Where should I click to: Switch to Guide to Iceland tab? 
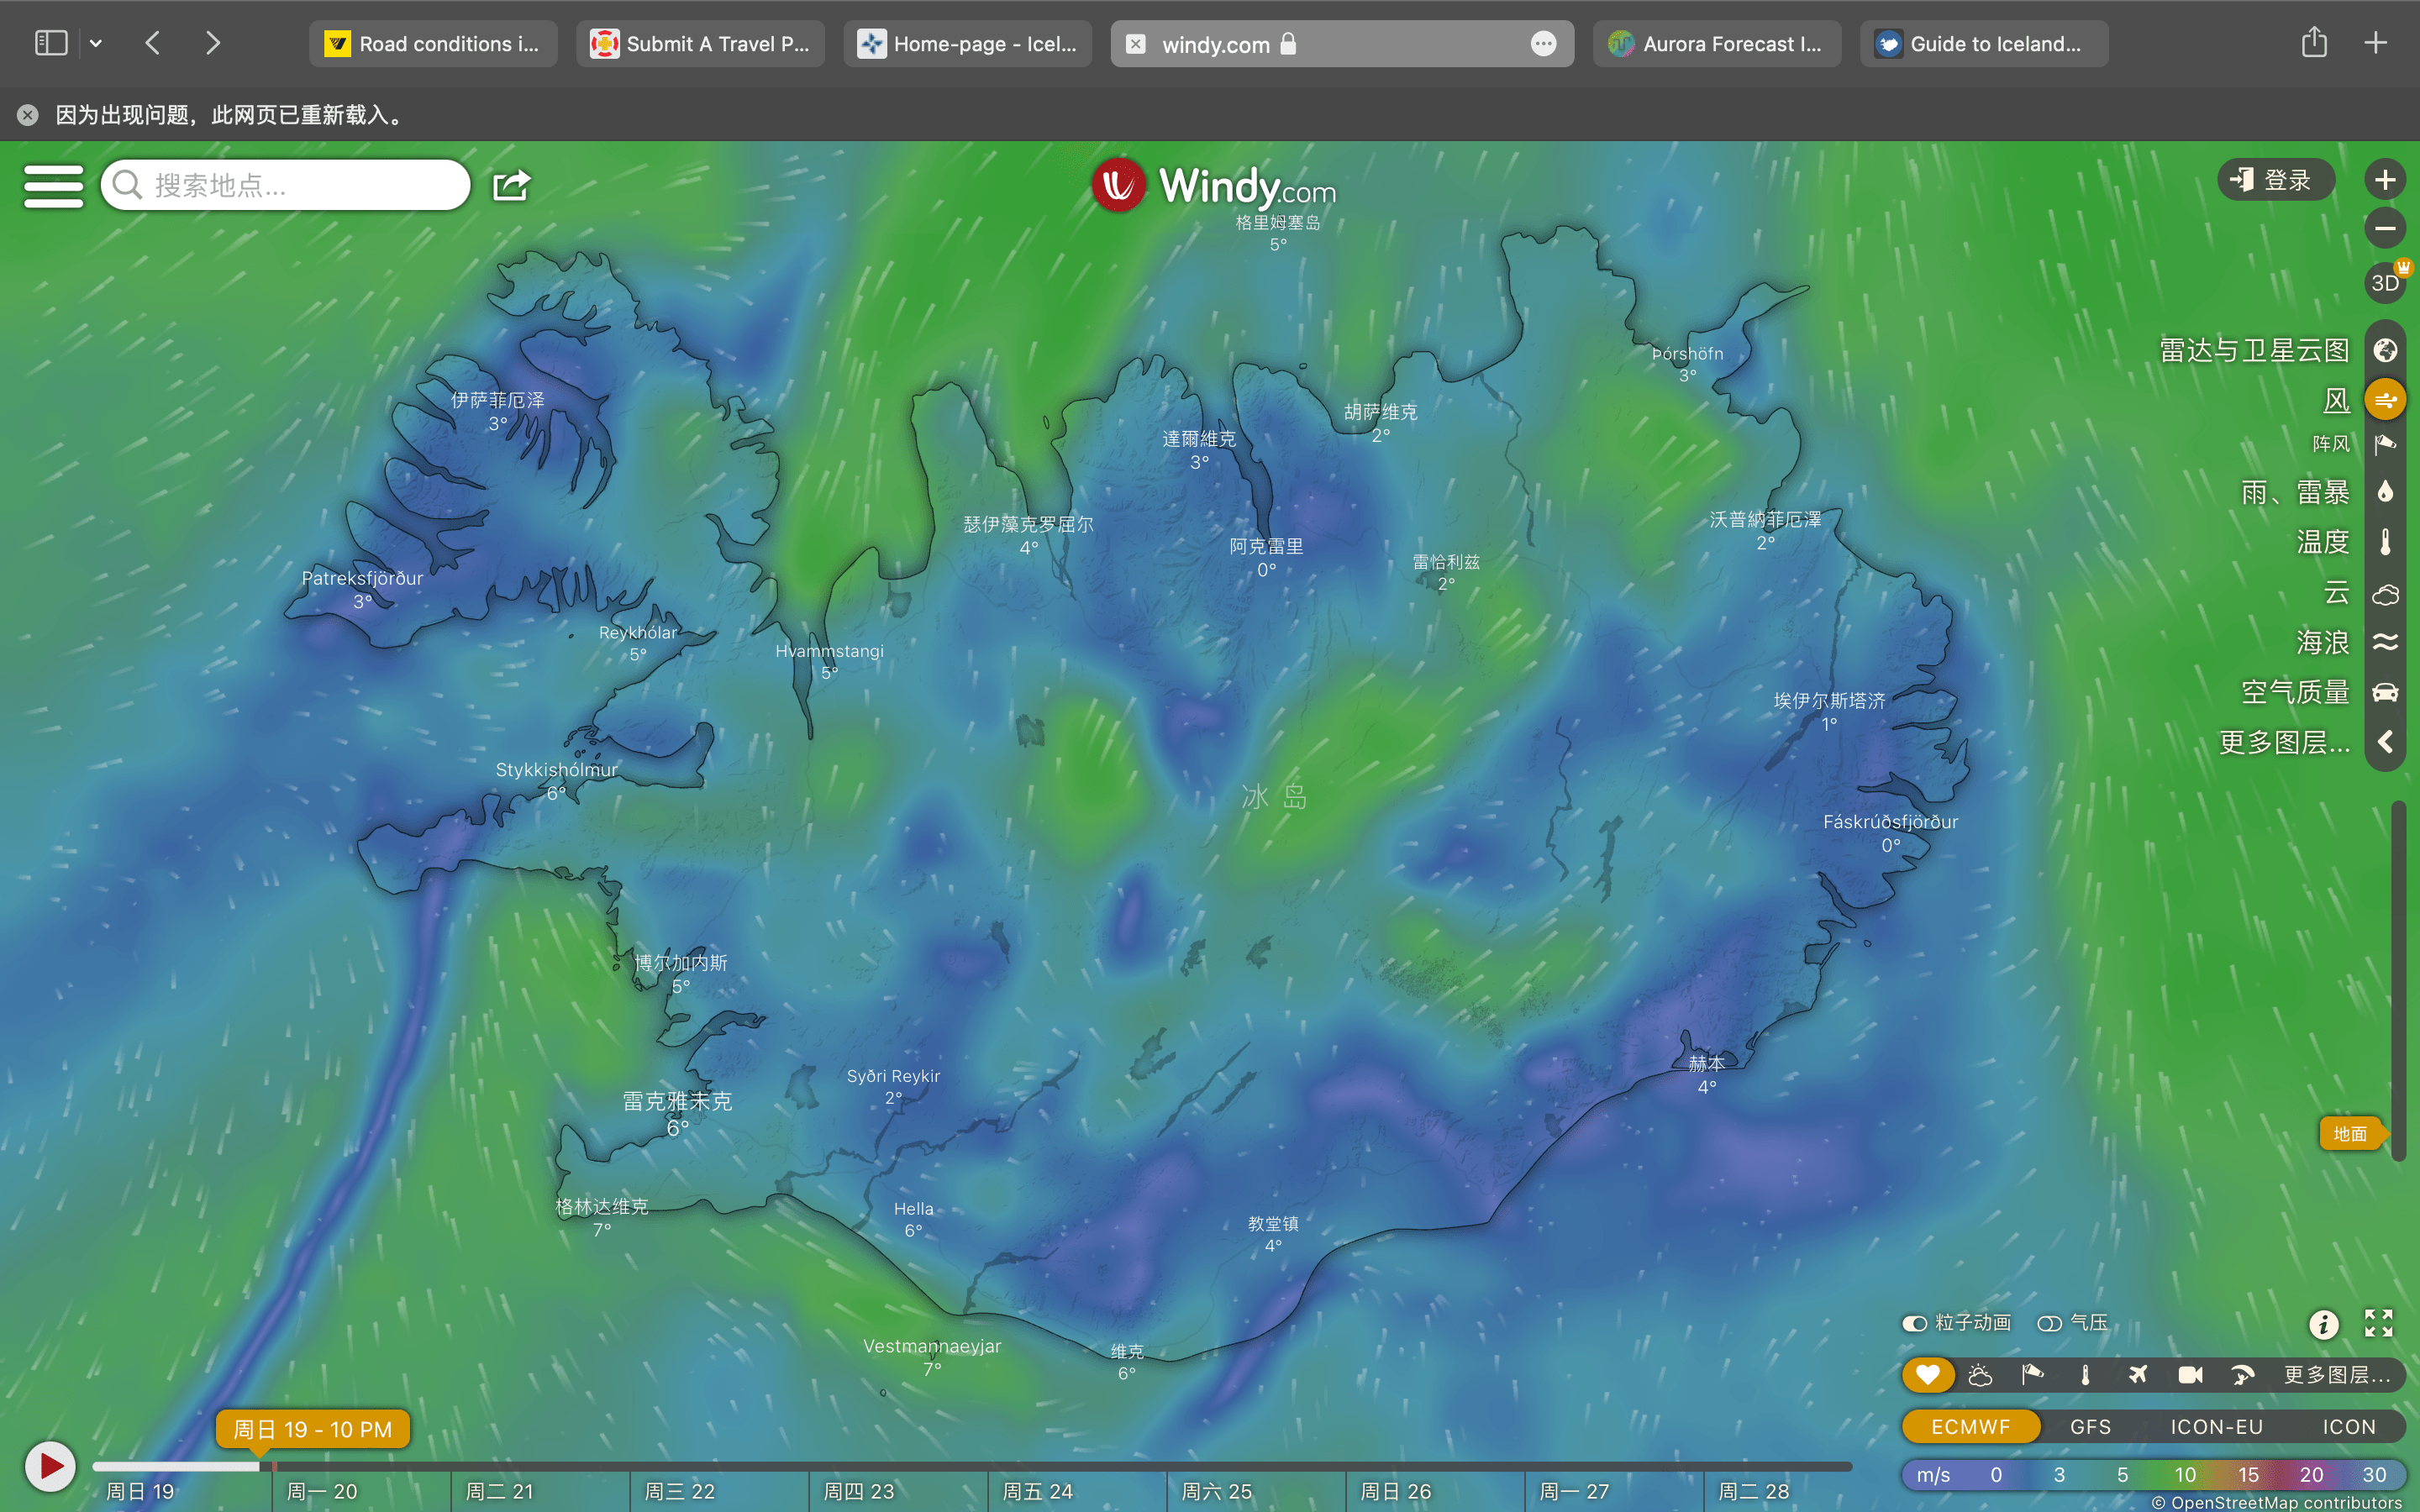click(1984, 44)
